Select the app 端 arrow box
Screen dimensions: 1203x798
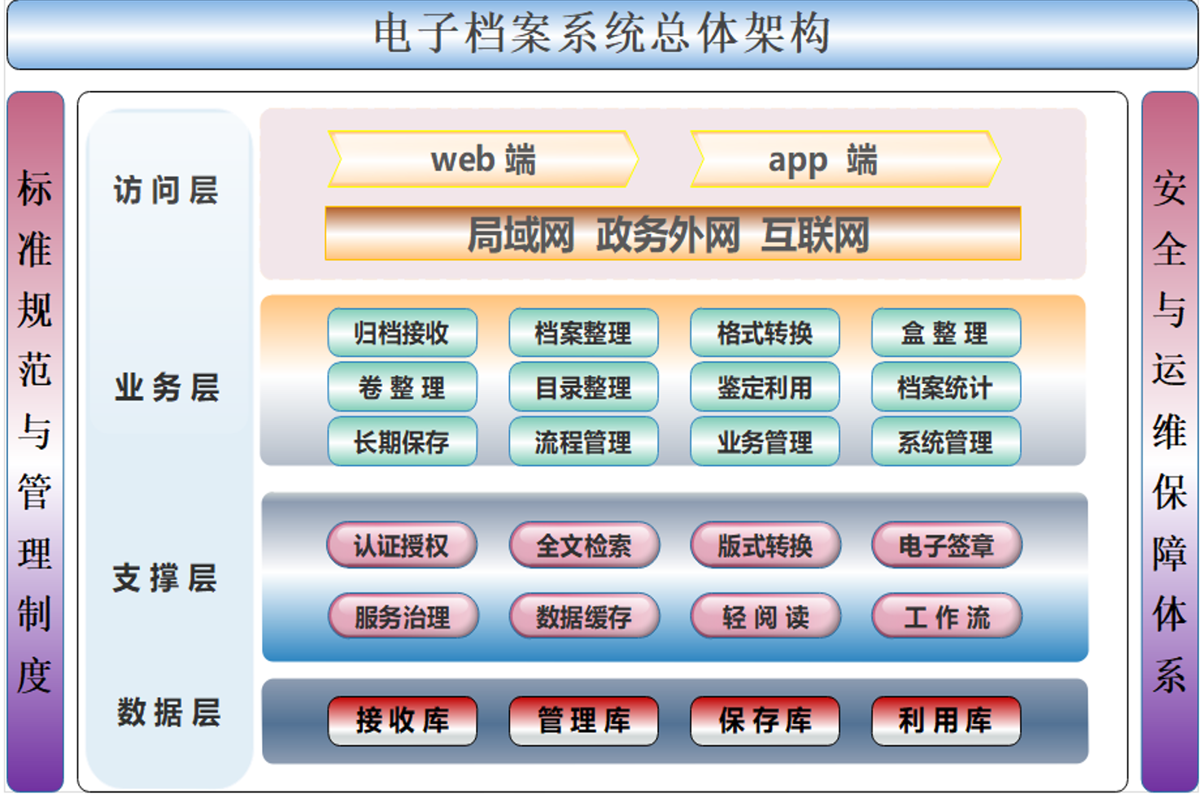point(845,159)
